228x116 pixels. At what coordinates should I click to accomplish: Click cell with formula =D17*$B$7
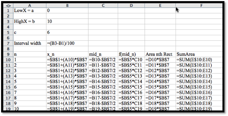160,98
